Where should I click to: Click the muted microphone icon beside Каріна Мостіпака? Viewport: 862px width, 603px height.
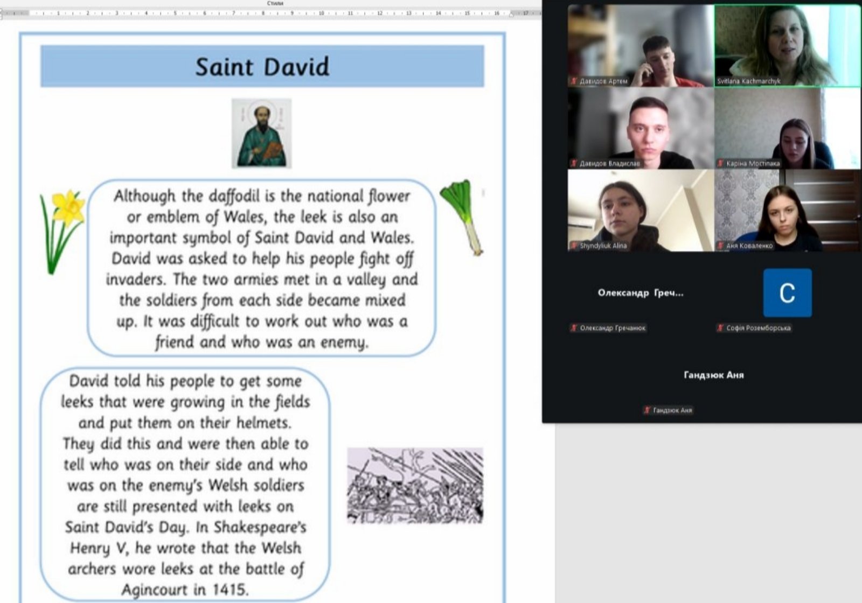[720, 163]
